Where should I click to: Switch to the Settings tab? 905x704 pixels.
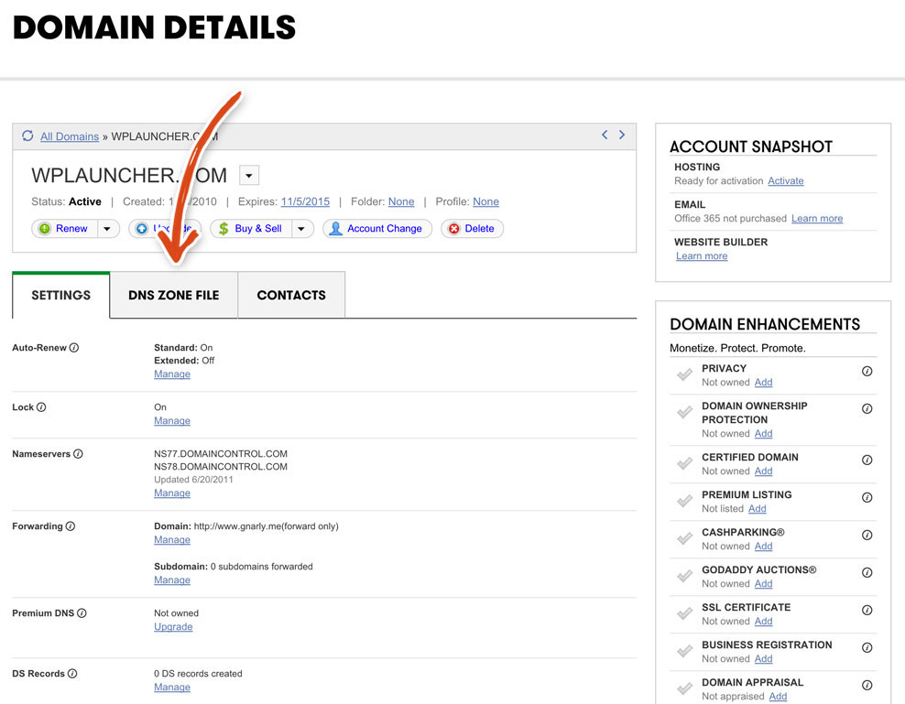pyautogui.click(x=61, y=295)
